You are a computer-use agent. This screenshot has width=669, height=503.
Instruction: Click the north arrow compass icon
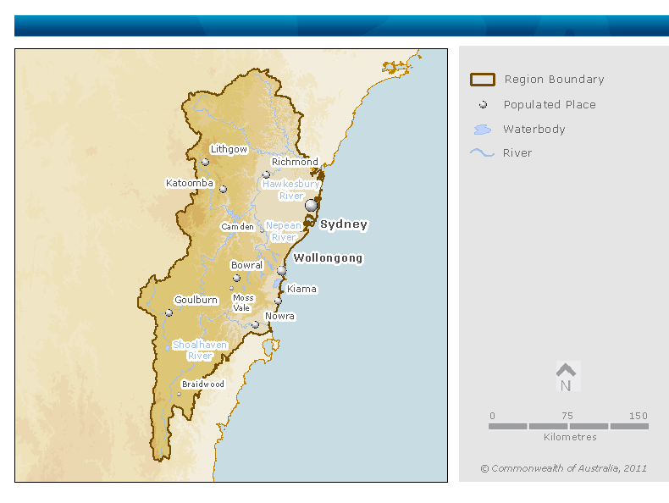[566, 377]
